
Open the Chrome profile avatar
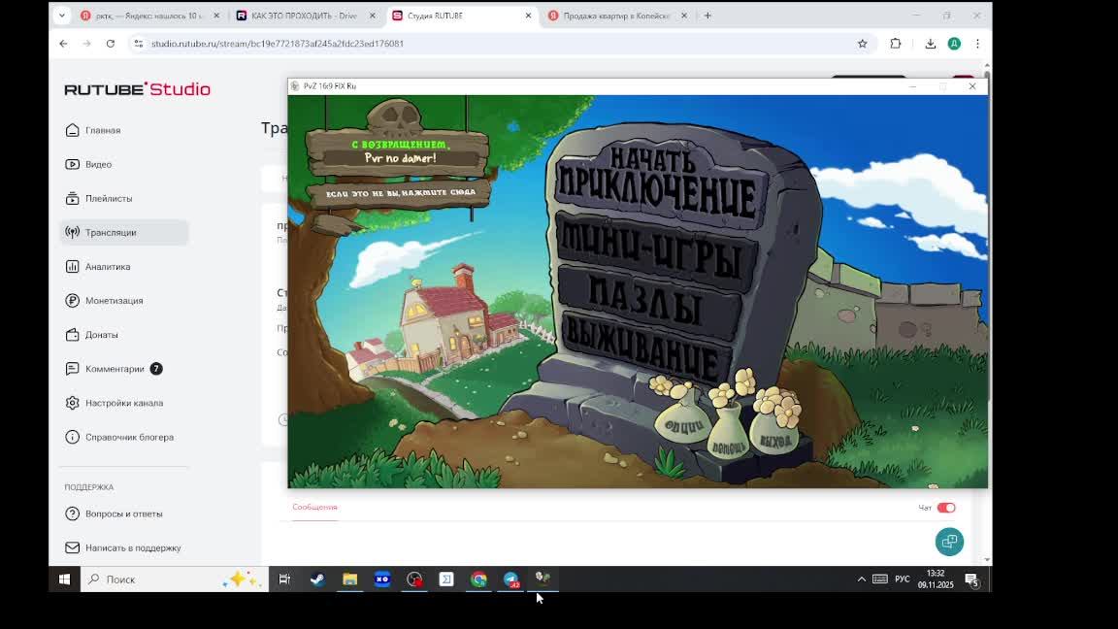click(954, 44)
